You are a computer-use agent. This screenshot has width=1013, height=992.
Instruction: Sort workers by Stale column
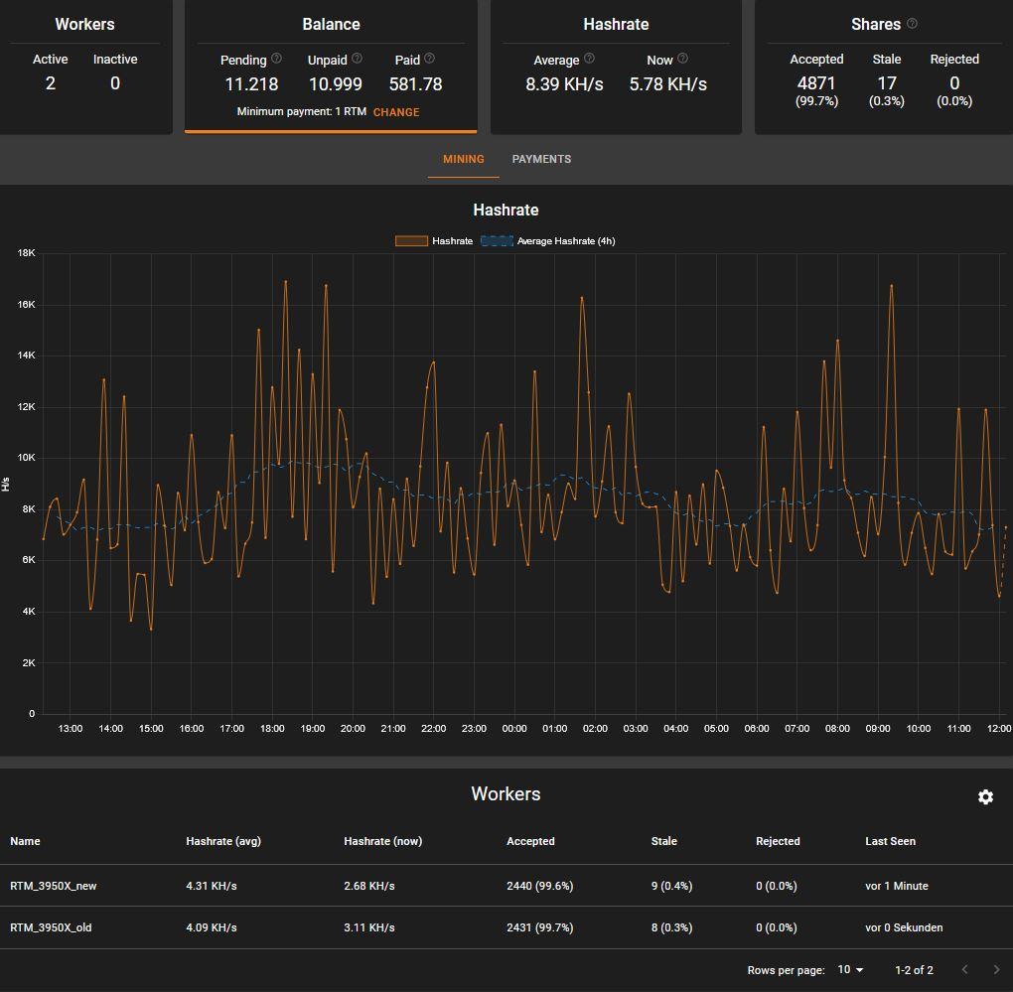[664, 841]
